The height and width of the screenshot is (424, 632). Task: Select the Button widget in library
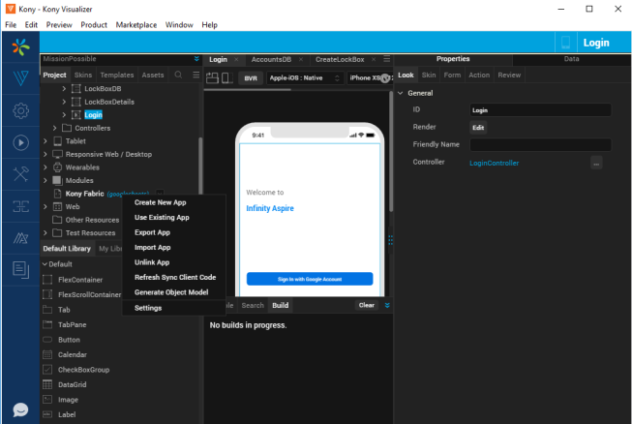point(69,340)
